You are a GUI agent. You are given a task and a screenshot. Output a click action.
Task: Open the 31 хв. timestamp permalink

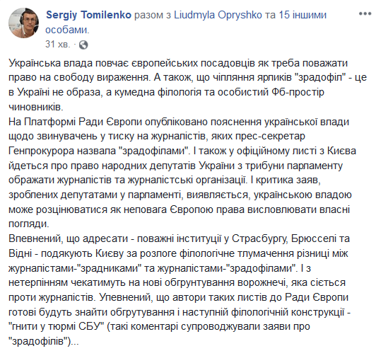pos(58,45)
